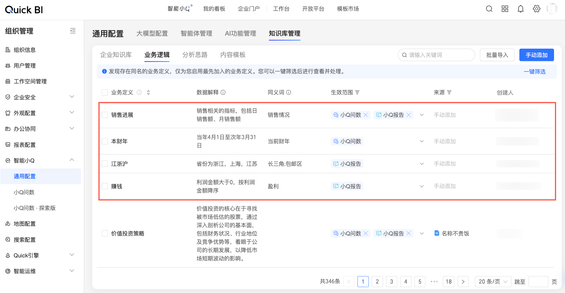The image size is (565, 293).
Task: Go to page 2
Action: tap(377, 281)
